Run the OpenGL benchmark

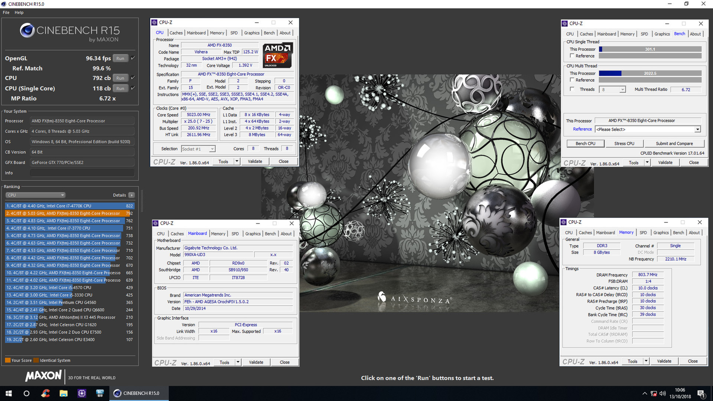pos(120,58)
